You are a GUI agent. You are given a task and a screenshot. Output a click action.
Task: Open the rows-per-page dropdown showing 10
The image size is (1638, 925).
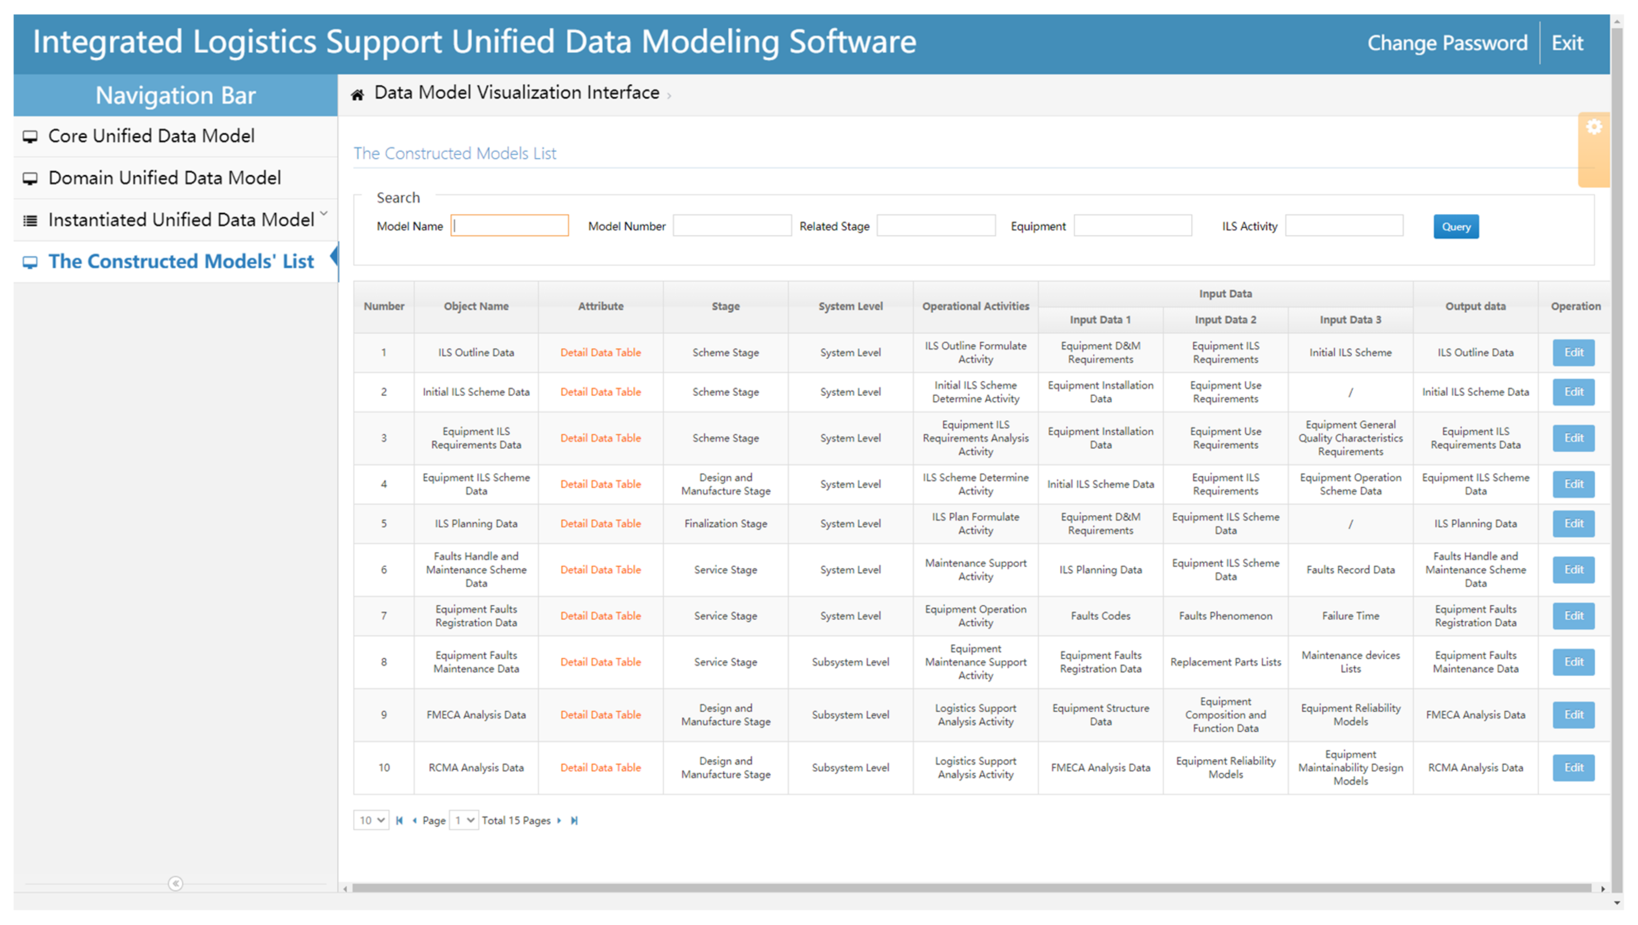pyautogui.click(x=371, y=820)
